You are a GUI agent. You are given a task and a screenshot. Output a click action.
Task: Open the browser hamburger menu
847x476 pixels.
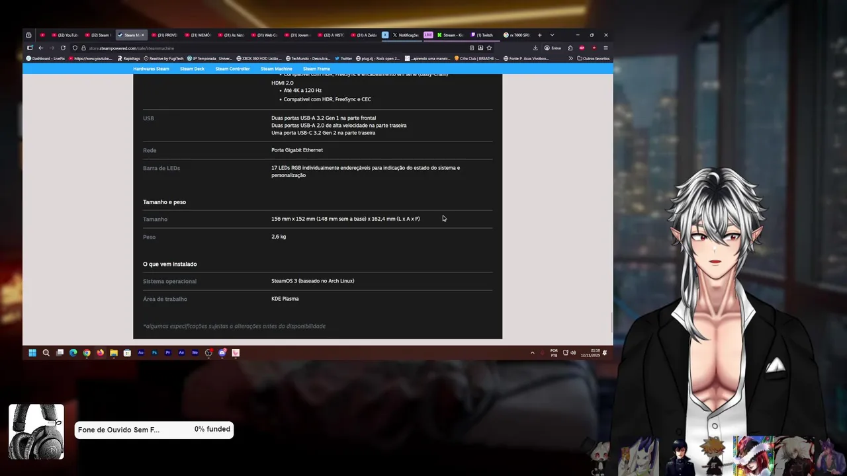click(x=605, y=48)
